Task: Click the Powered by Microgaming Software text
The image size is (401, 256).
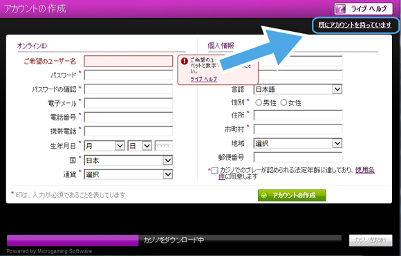Action: pos(49,251)
